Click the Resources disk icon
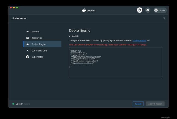177x119 pixels. point(28,38)
